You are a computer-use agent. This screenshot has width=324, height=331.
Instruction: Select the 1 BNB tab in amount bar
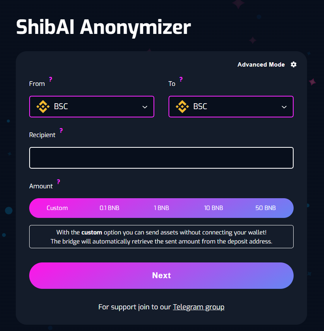[161, 208]
